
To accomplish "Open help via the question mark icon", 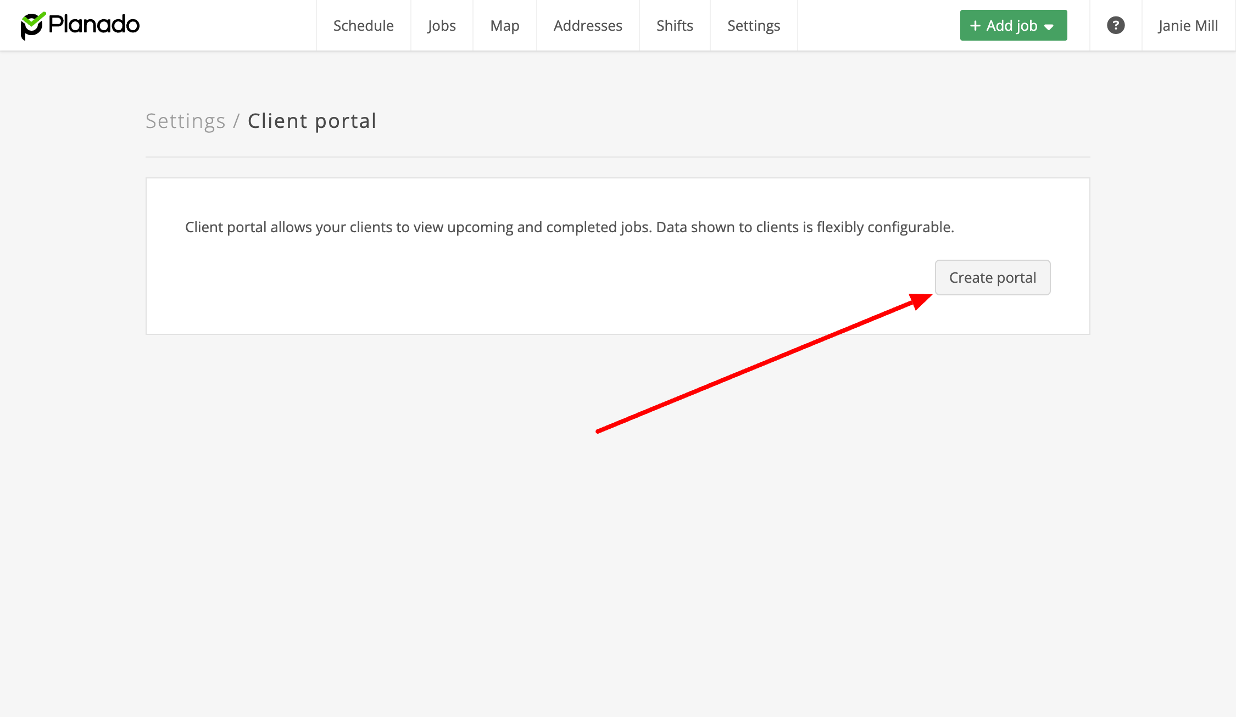I will (x=1115, y=25).
